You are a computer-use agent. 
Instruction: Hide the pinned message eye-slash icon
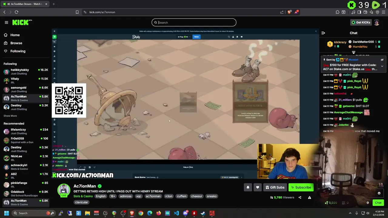382,60
